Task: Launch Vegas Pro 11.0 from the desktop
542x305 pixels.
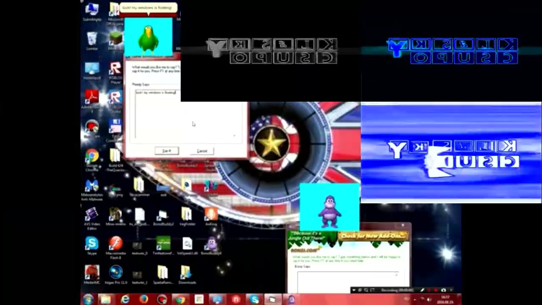Action: pyautogui.click(x=116, y=274)
